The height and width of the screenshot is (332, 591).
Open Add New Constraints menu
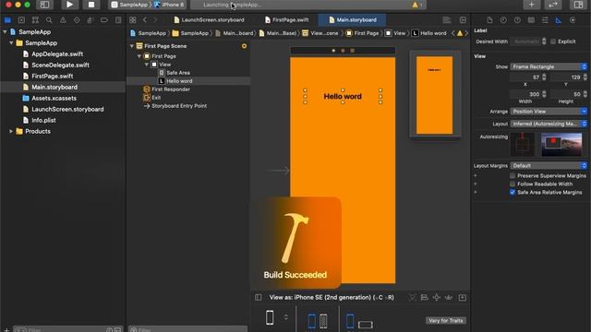pos(437,297)
